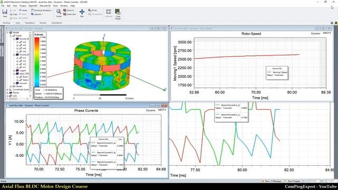Open the Docking Windows dropdown
338x190 pixels.
click(42, 11)
